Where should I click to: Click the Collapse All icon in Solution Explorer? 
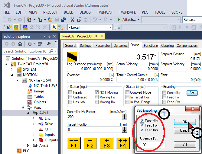(40, 44)
